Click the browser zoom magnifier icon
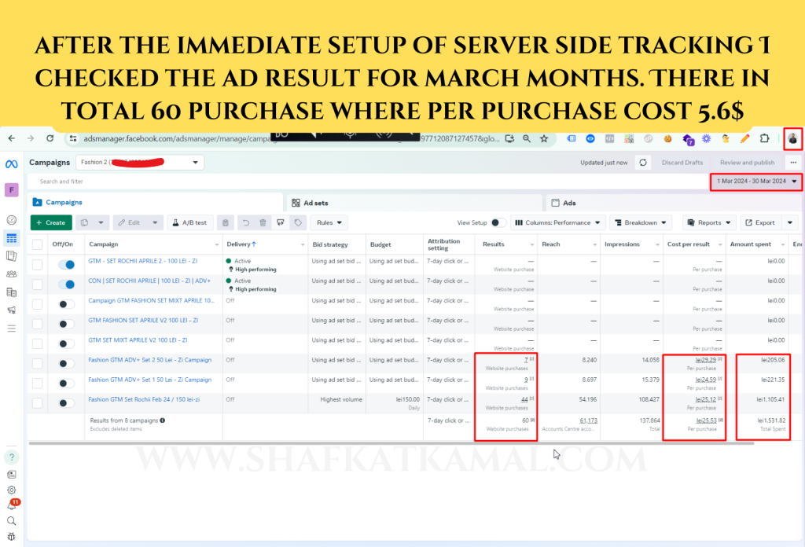The height and width of the screenshot is (547, 805). coord(527,138)
